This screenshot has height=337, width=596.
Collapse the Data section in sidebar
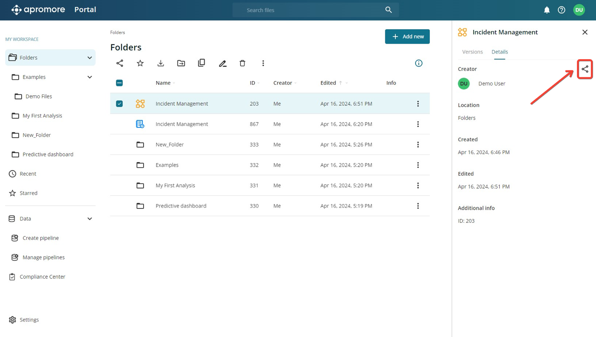90,219
